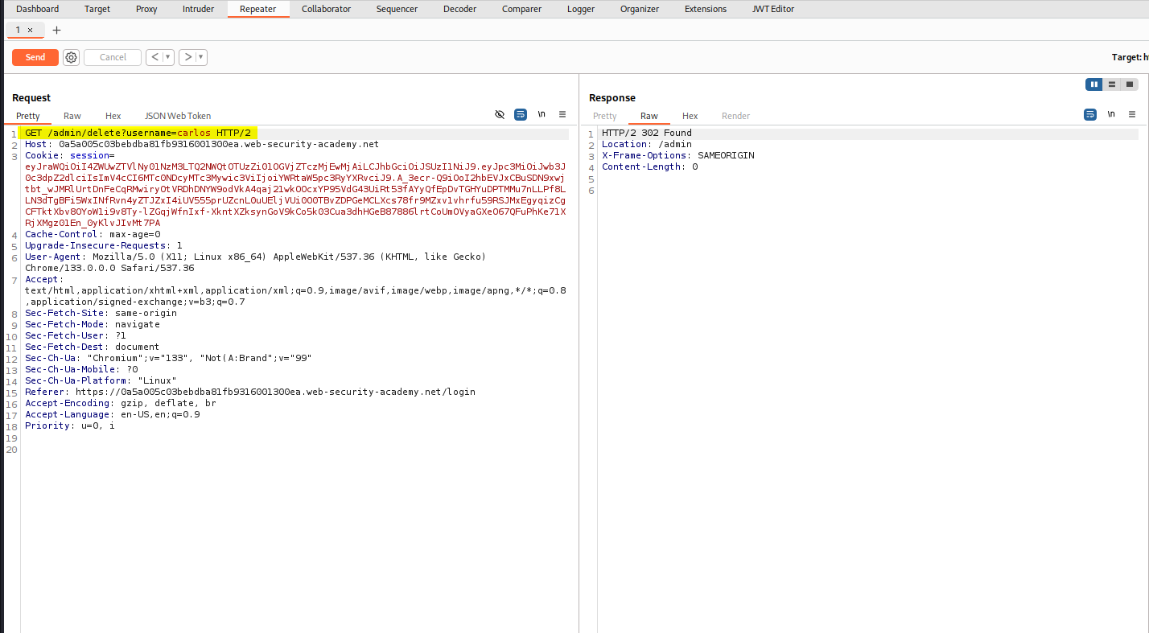Show Request in Hex view
The height and width of the screenshot is (633, 1149).
pyautogui.click(x=113, y=116)
